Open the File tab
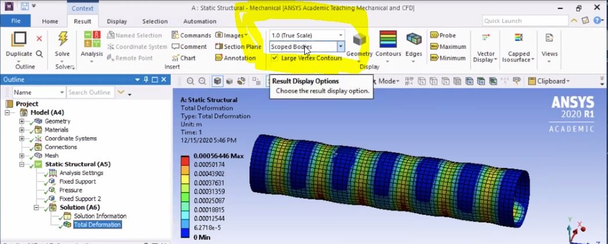 (x=16, y=21)
